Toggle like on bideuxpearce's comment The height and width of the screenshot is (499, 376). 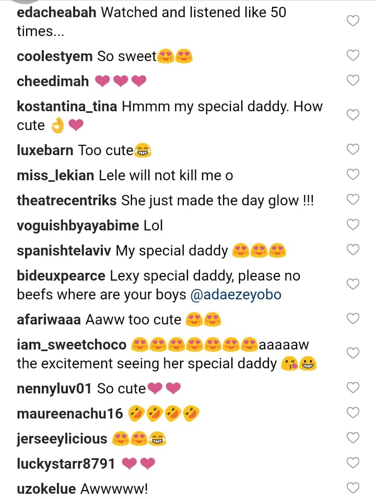[354, 284]
